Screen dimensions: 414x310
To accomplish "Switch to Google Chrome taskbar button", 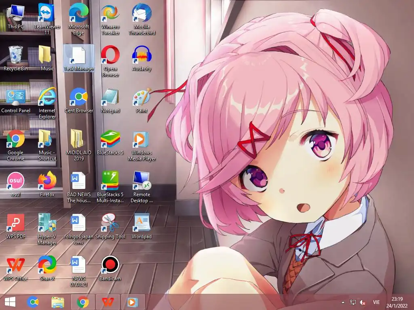I will point(83,302).
